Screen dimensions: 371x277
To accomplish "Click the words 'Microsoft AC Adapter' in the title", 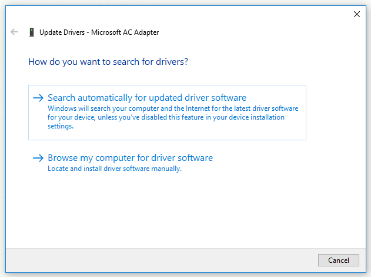I will point(128,32).
